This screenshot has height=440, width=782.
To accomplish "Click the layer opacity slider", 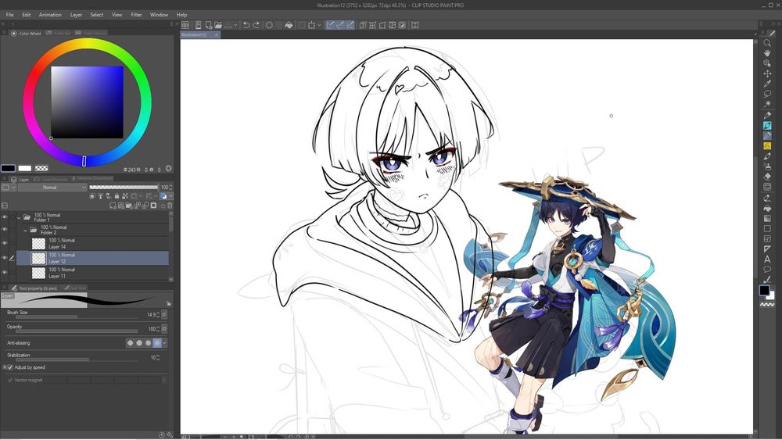I will coord(124,188).
